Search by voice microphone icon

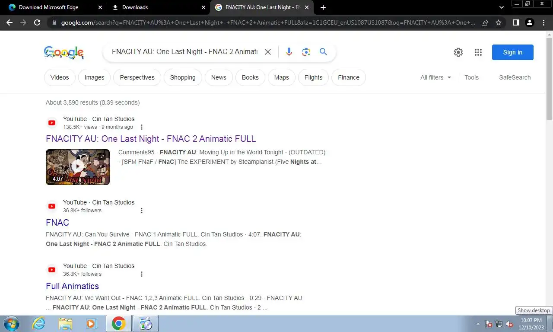[289, 52]
